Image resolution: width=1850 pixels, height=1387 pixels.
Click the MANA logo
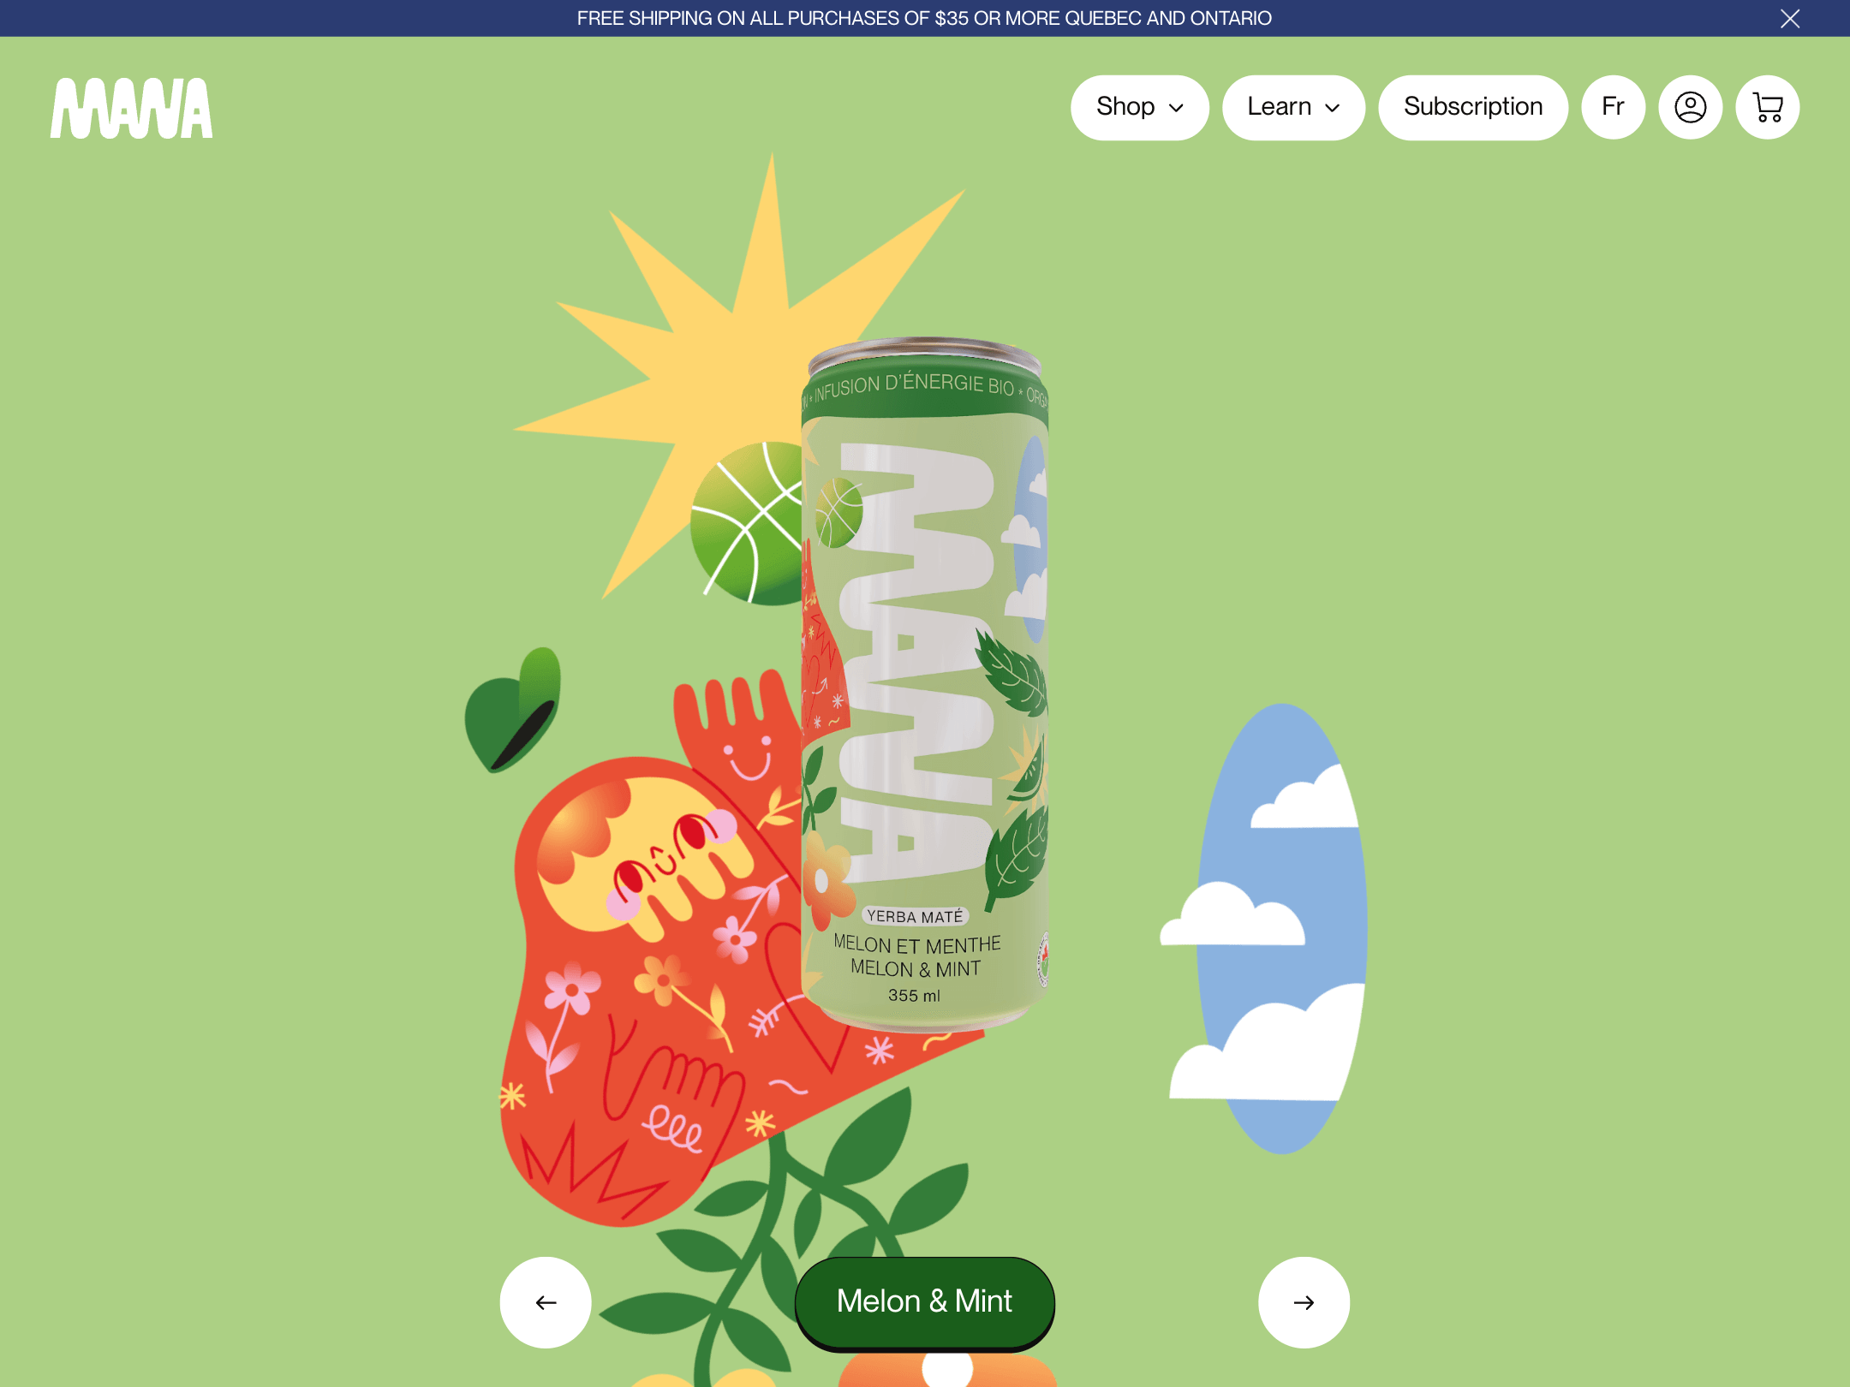(131, 108)
